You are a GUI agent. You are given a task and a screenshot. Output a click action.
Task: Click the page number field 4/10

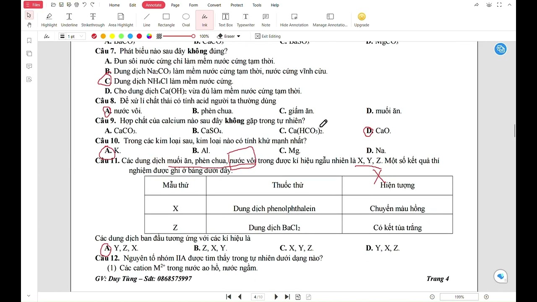click(x=258, y=297)
